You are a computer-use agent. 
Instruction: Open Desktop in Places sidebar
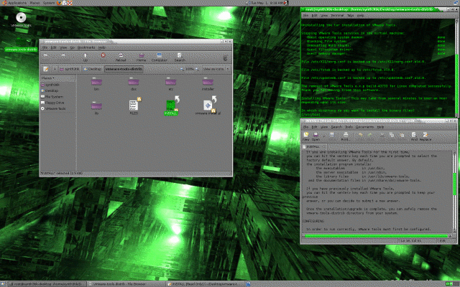(x=50, y=91)
